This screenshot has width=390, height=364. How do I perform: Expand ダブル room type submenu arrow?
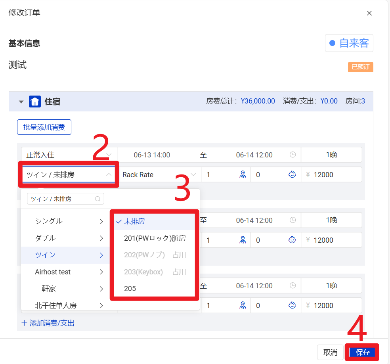(x=101, y=238)
